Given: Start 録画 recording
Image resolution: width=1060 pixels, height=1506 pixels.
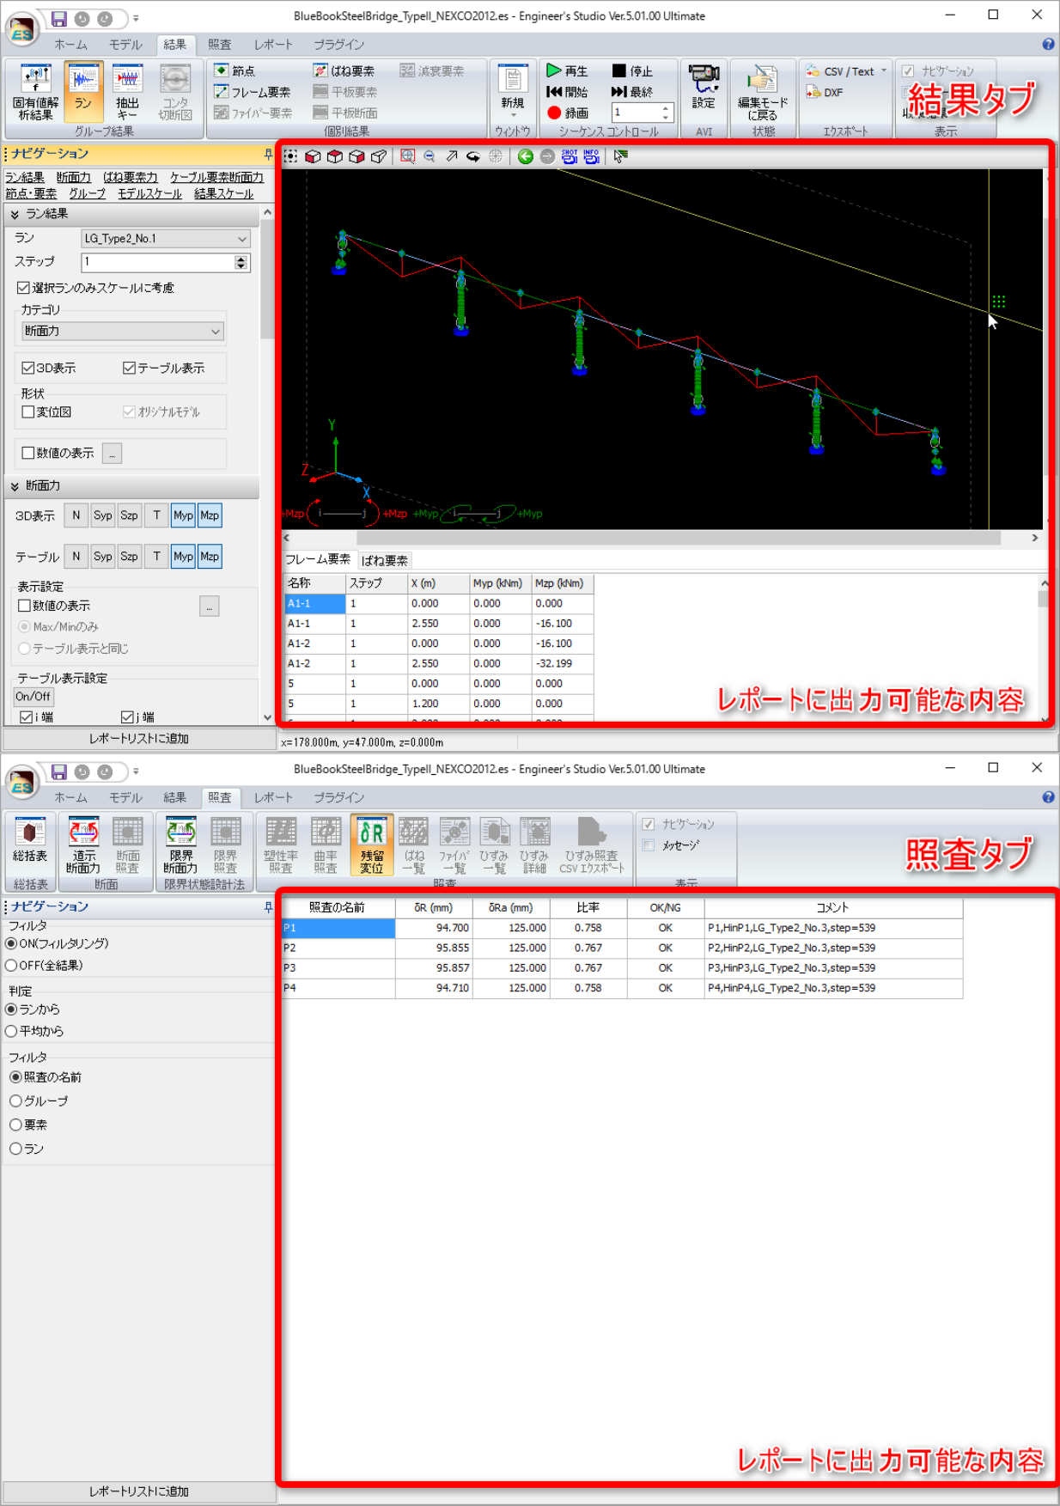Looking at the screenshot, I should pyautogui.click(x=567, y=113).
